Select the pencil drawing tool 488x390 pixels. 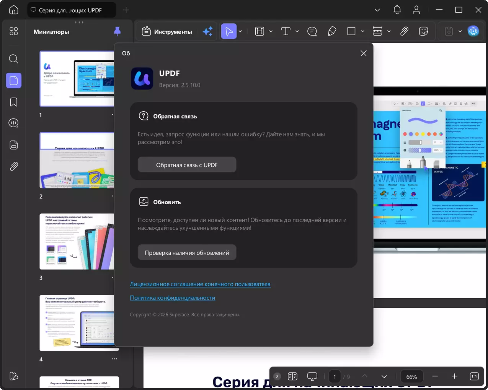point(332,31)
